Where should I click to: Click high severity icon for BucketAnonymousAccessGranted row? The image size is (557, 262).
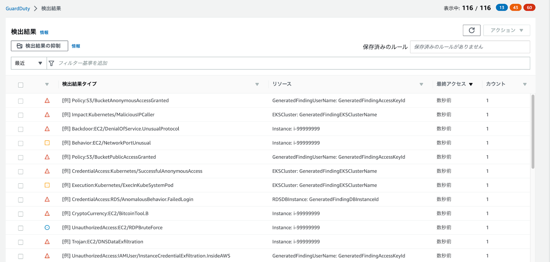pyautogui.click(x=47, y=101)
